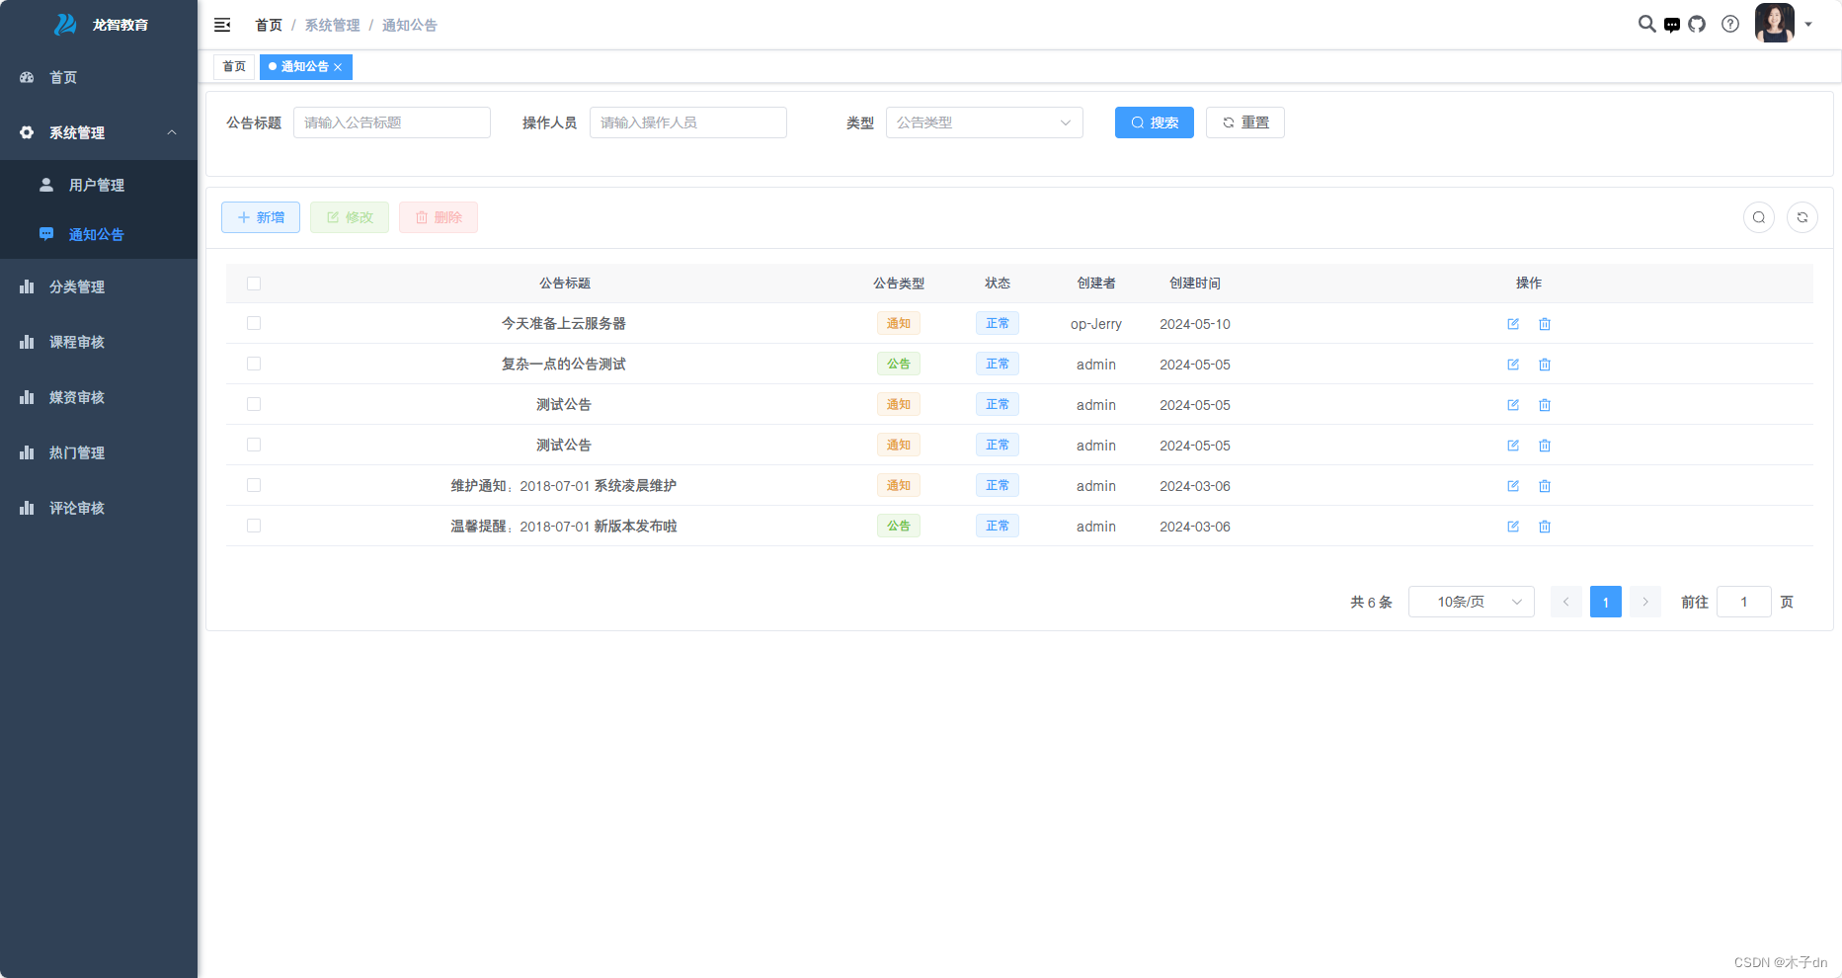Image resolution: width=1842 pixels, height=978 pixels.
Task: Open the message chat bubble icon in header
Action: (1672, 25)
